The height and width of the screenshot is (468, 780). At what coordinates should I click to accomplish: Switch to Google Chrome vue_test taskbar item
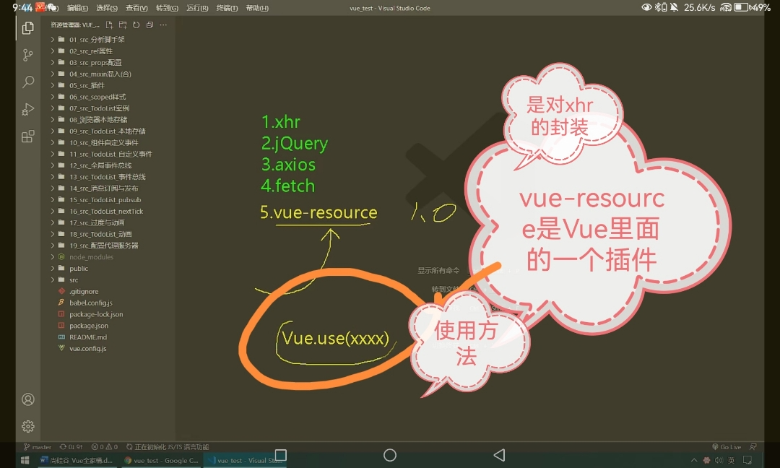coord(161,461)
